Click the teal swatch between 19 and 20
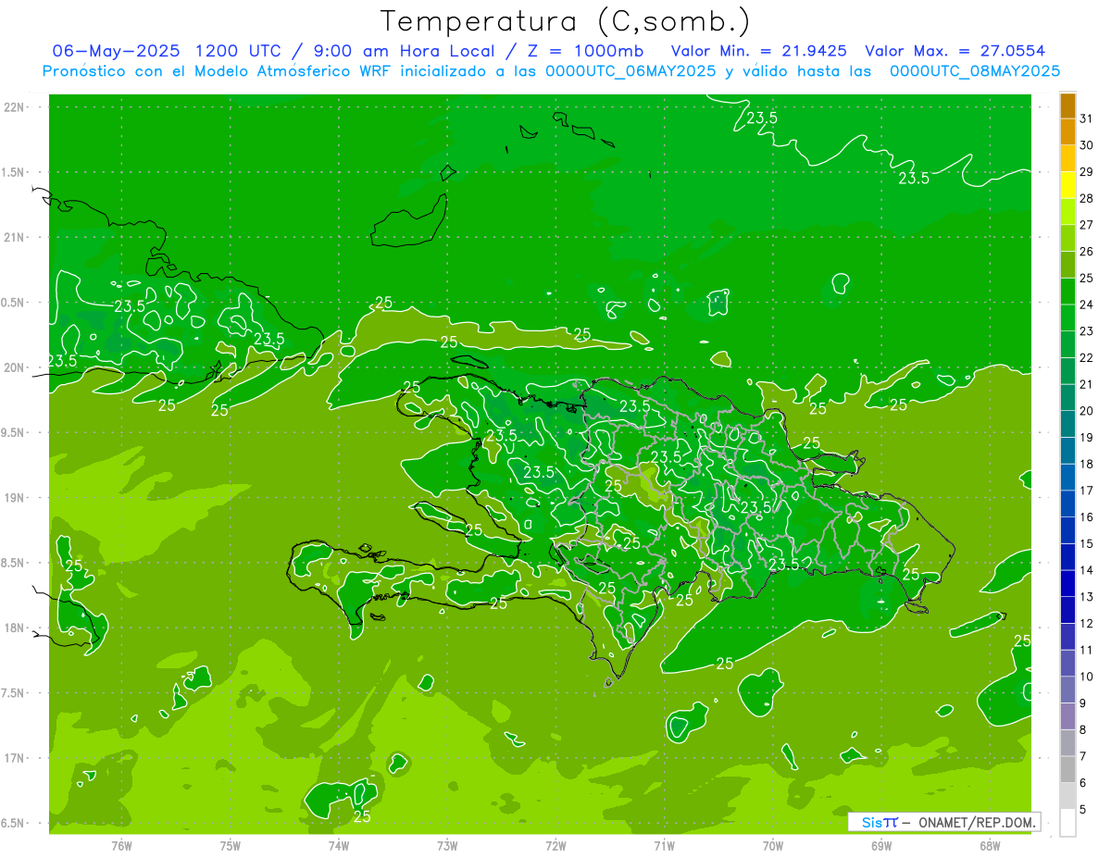This screenshot has height=858, width=1111. 1067,424
